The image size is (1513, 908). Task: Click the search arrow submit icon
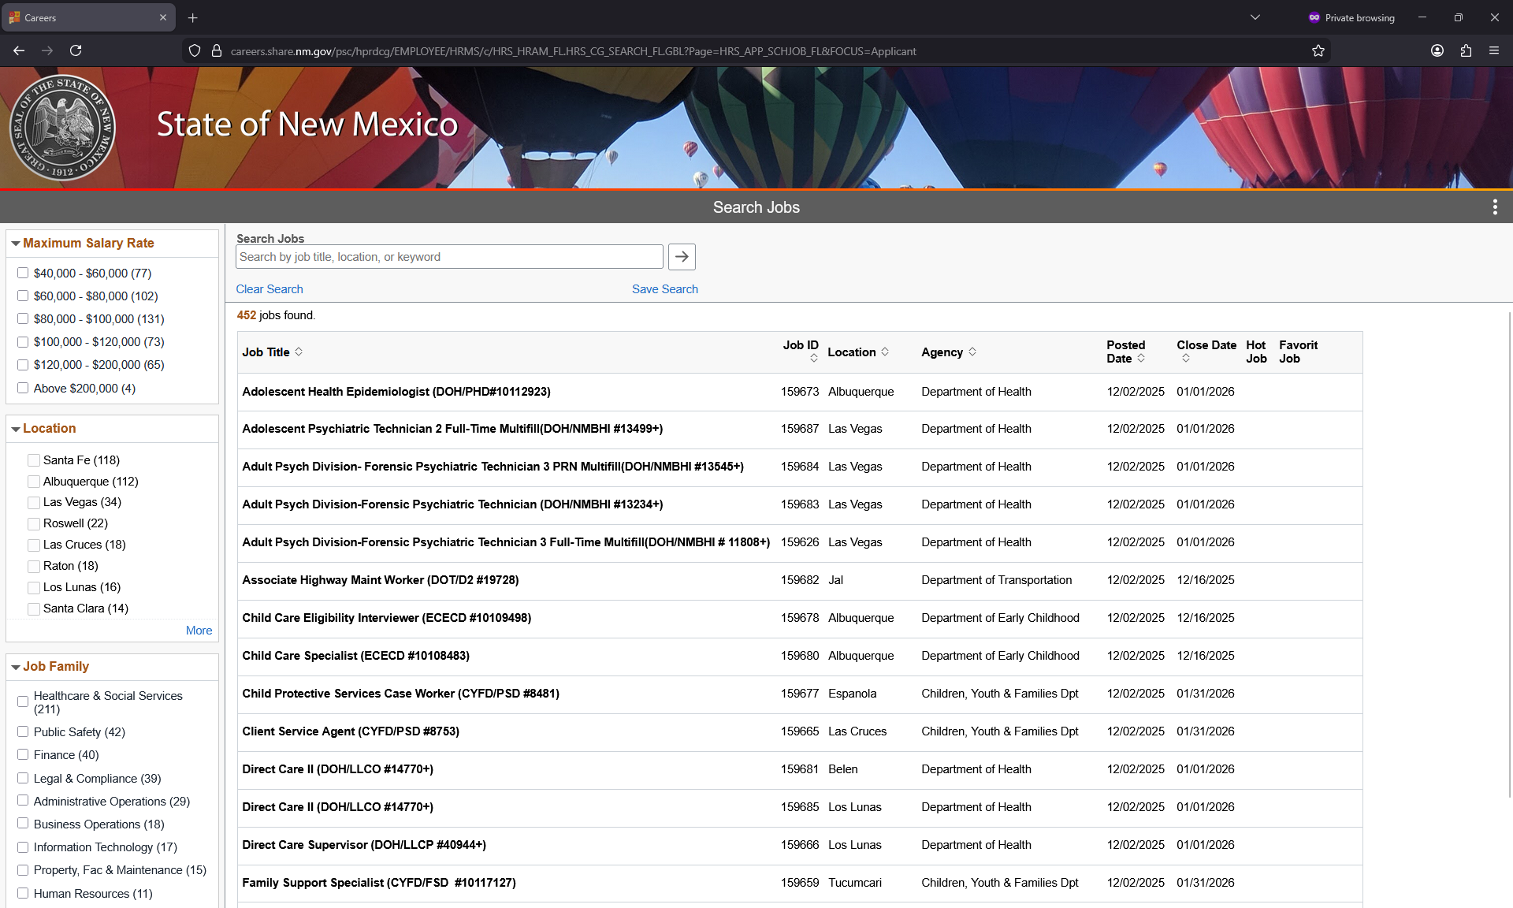pyautogui.click(x=682, y=256)
